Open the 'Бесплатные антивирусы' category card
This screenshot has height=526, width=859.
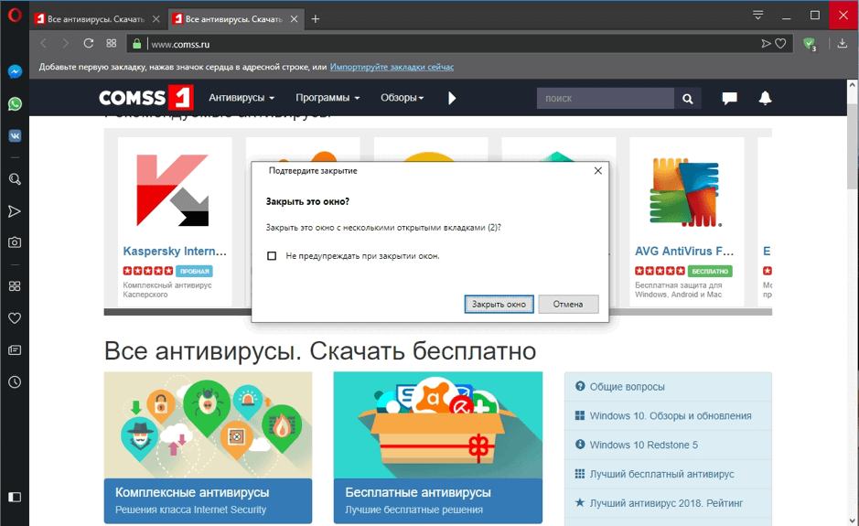tap(437, 447)
